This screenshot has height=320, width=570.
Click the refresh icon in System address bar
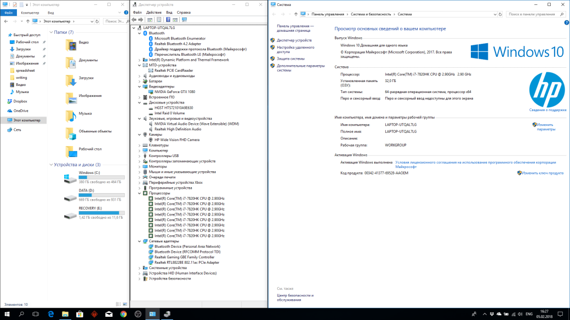(x=500, y=14)
